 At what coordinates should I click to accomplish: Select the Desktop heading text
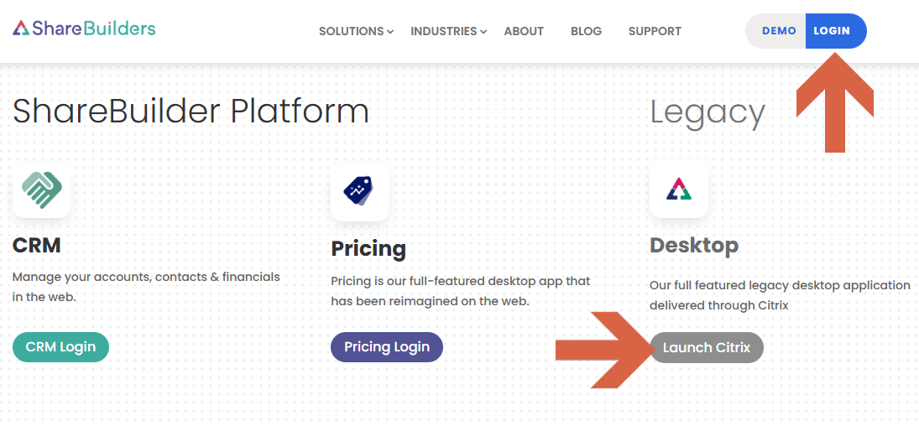click(693, 245)
